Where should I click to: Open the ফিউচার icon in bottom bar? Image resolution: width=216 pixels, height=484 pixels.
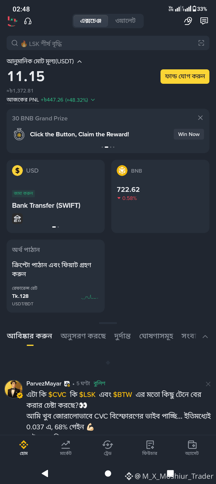click(x=150, y=448)
